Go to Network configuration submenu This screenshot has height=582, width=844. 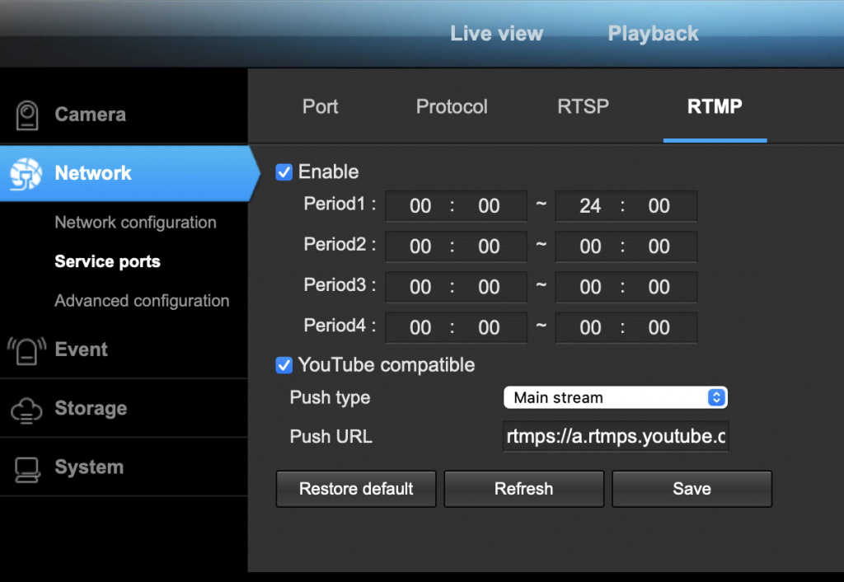tap(136, 223)
